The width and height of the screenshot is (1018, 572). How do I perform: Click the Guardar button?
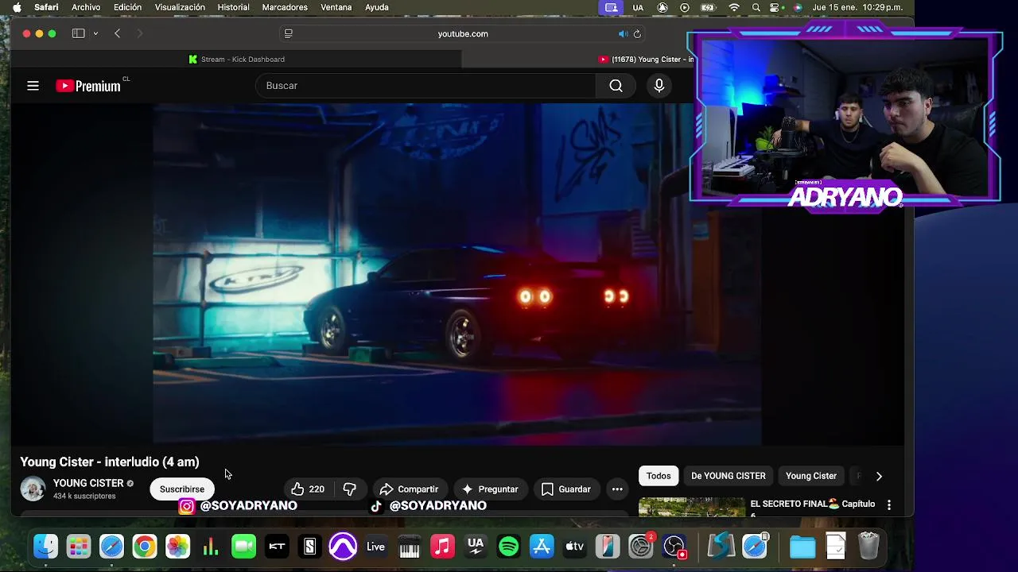point(565,489)
